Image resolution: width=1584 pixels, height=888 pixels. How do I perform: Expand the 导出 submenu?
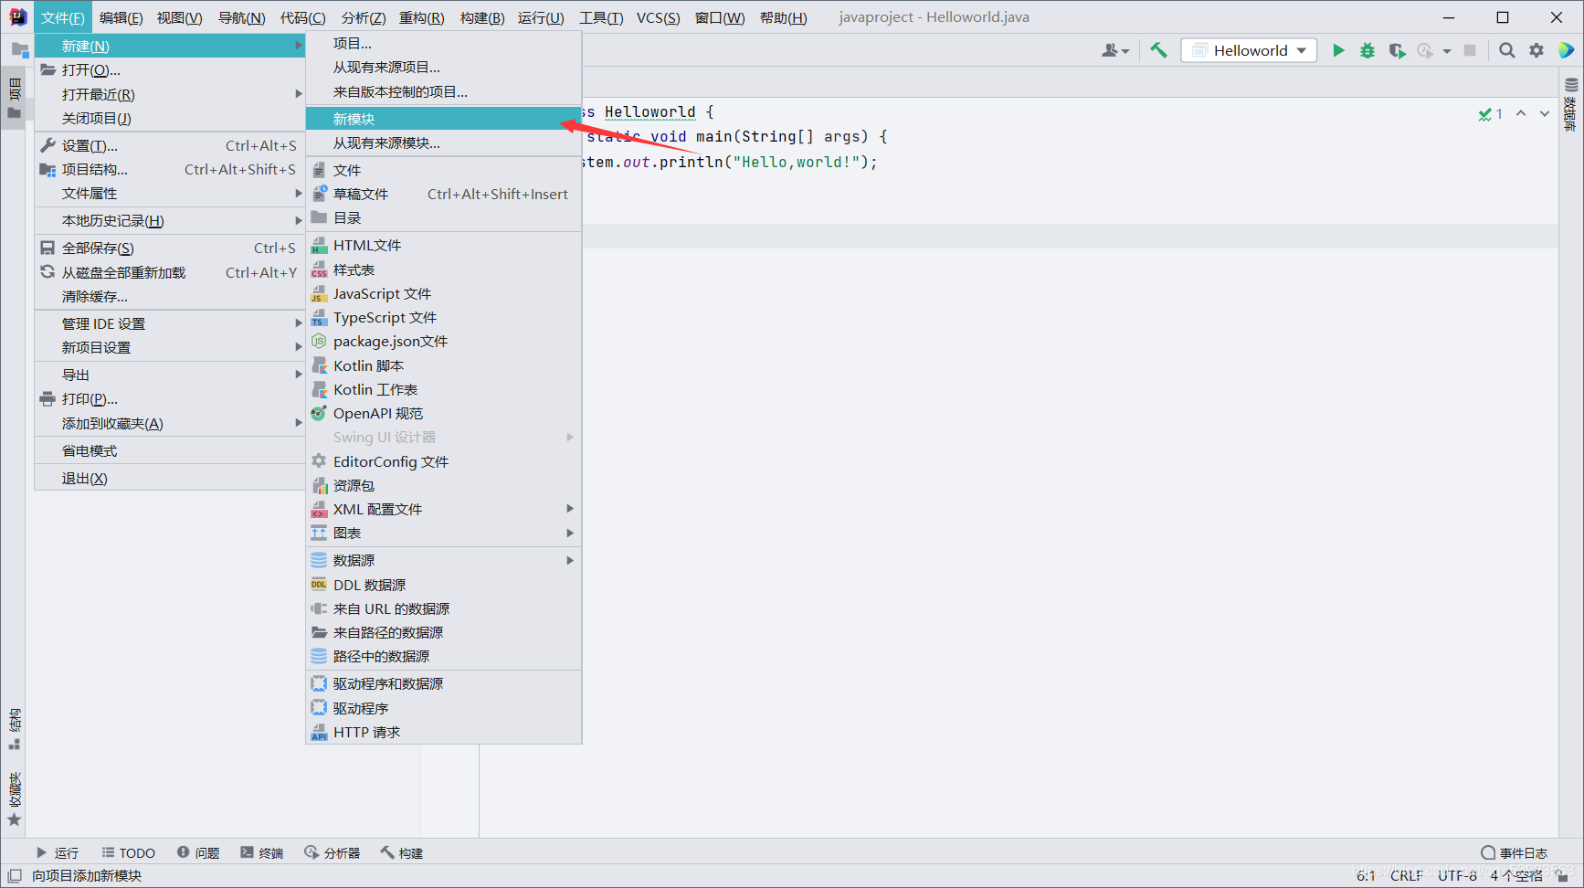[170, 375]
